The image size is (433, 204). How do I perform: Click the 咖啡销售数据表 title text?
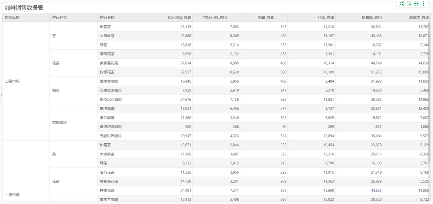pyautogui.click(x=24, y=8)
